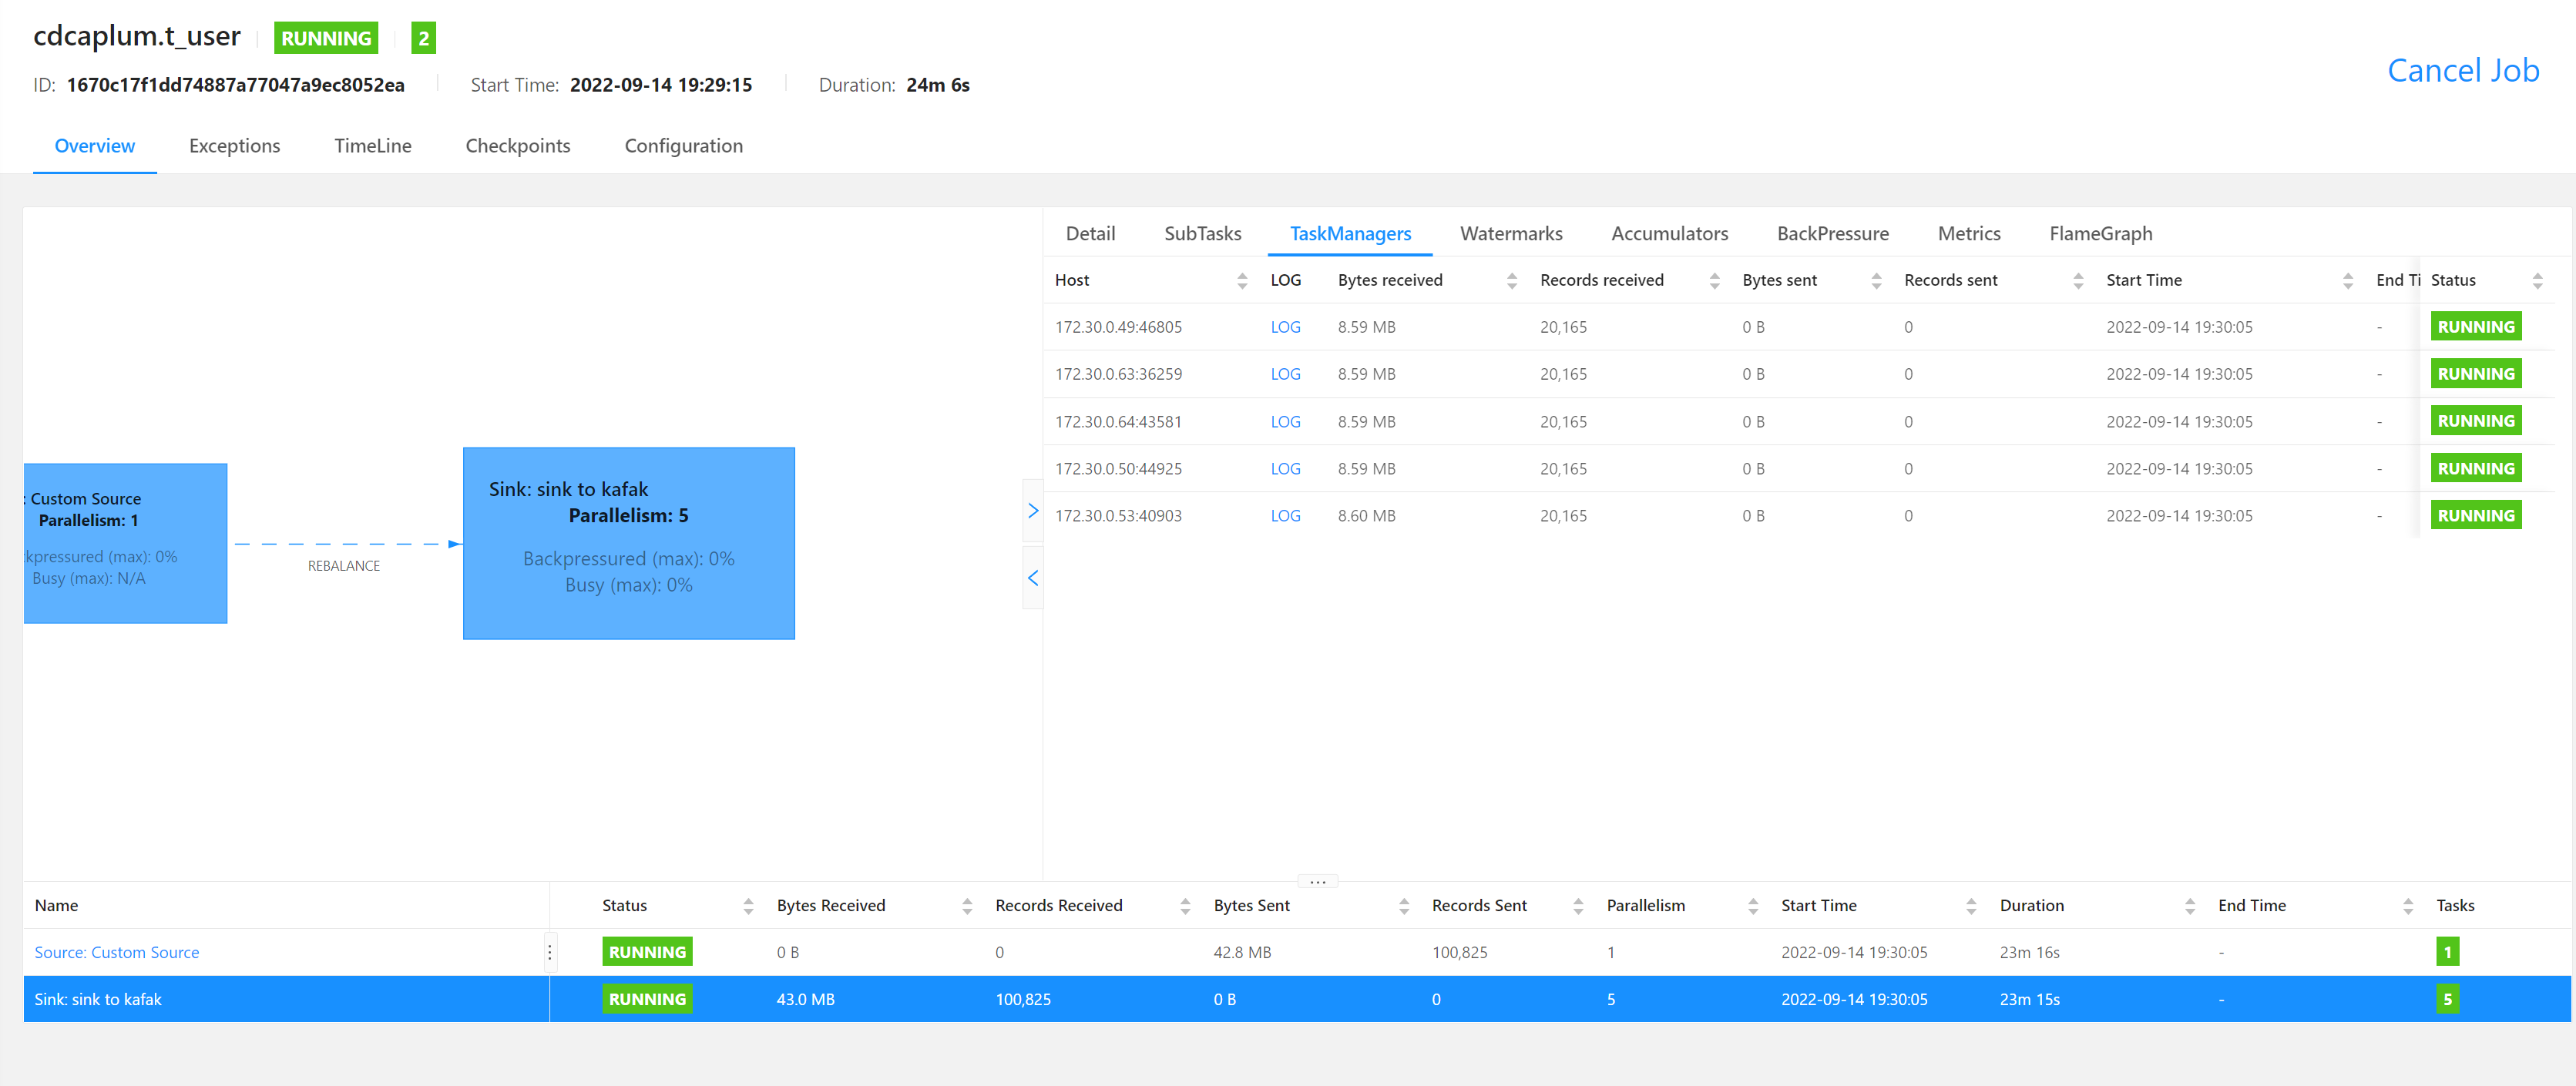Click RUNNING status in Source row
This screenshot has width=2576, height=1086.
pos(647,952)
